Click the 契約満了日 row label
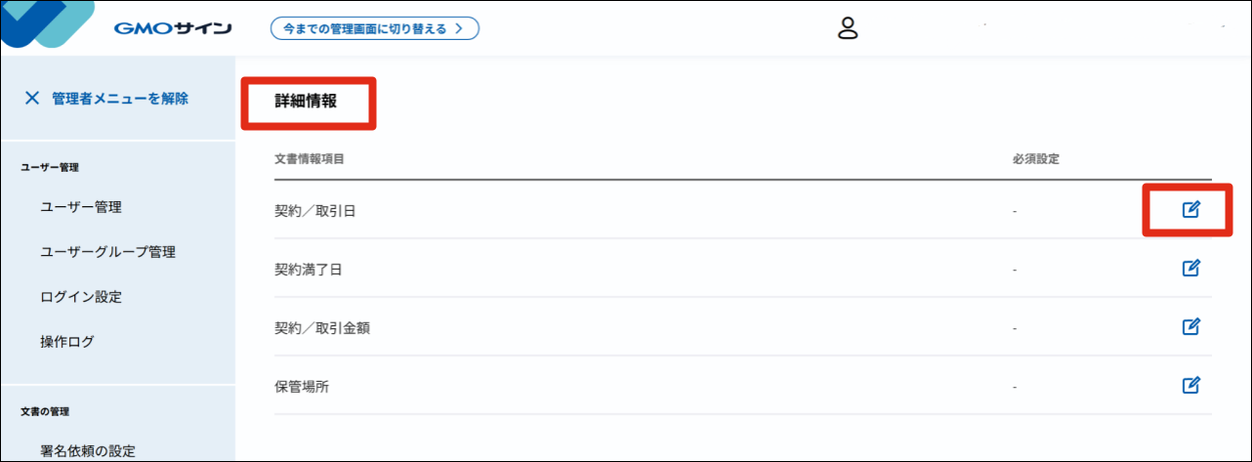Viewport: 1252px width, 462px height. tap(308, 269)
